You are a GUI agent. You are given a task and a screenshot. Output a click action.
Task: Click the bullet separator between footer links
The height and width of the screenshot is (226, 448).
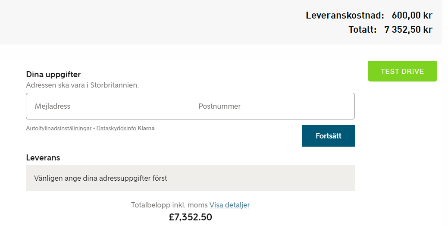(x=94, y=129)
